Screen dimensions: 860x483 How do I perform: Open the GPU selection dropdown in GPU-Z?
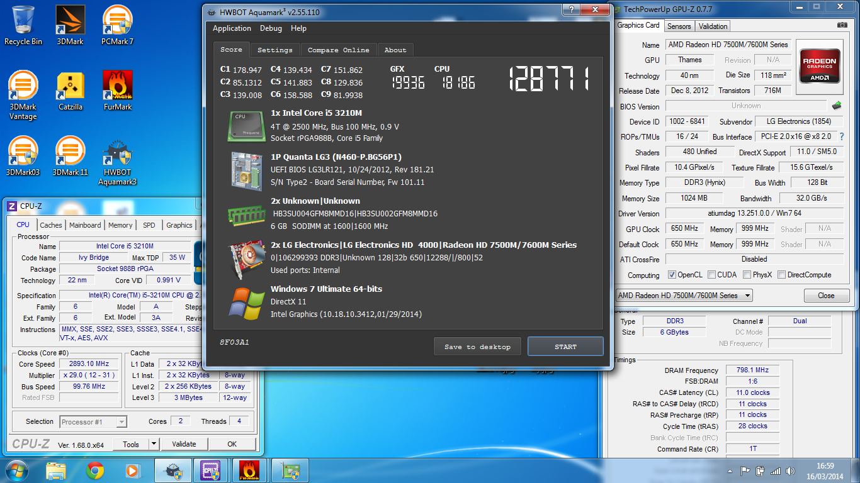point(684,295)
